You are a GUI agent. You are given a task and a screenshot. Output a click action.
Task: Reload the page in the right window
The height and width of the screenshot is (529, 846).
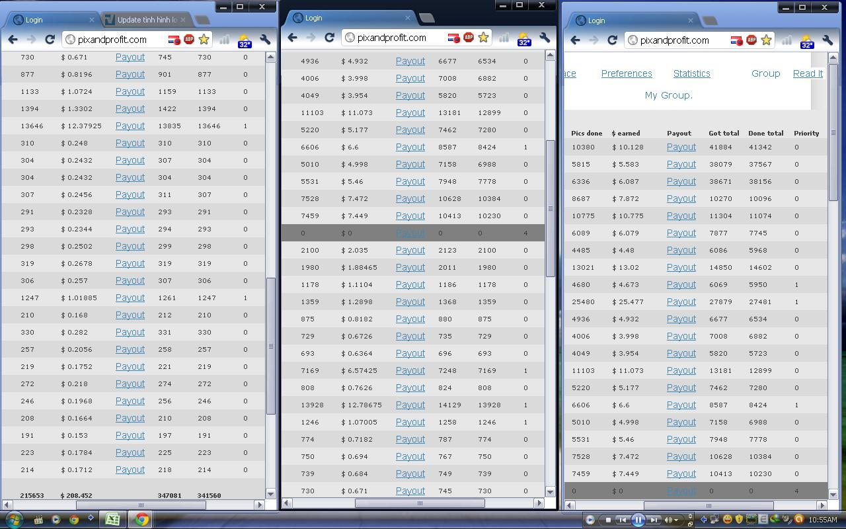[x=612, y=40]
